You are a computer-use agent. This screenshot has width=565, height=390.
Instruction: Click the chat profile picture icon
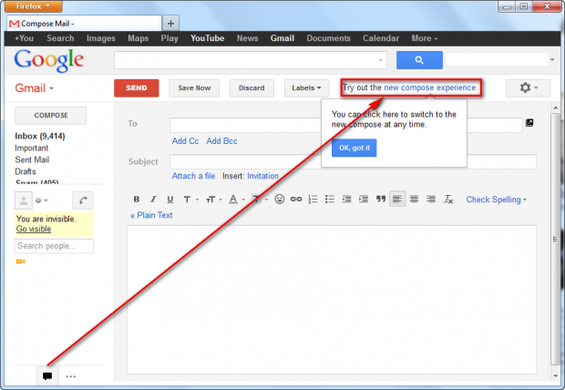(x=24, y=200)
